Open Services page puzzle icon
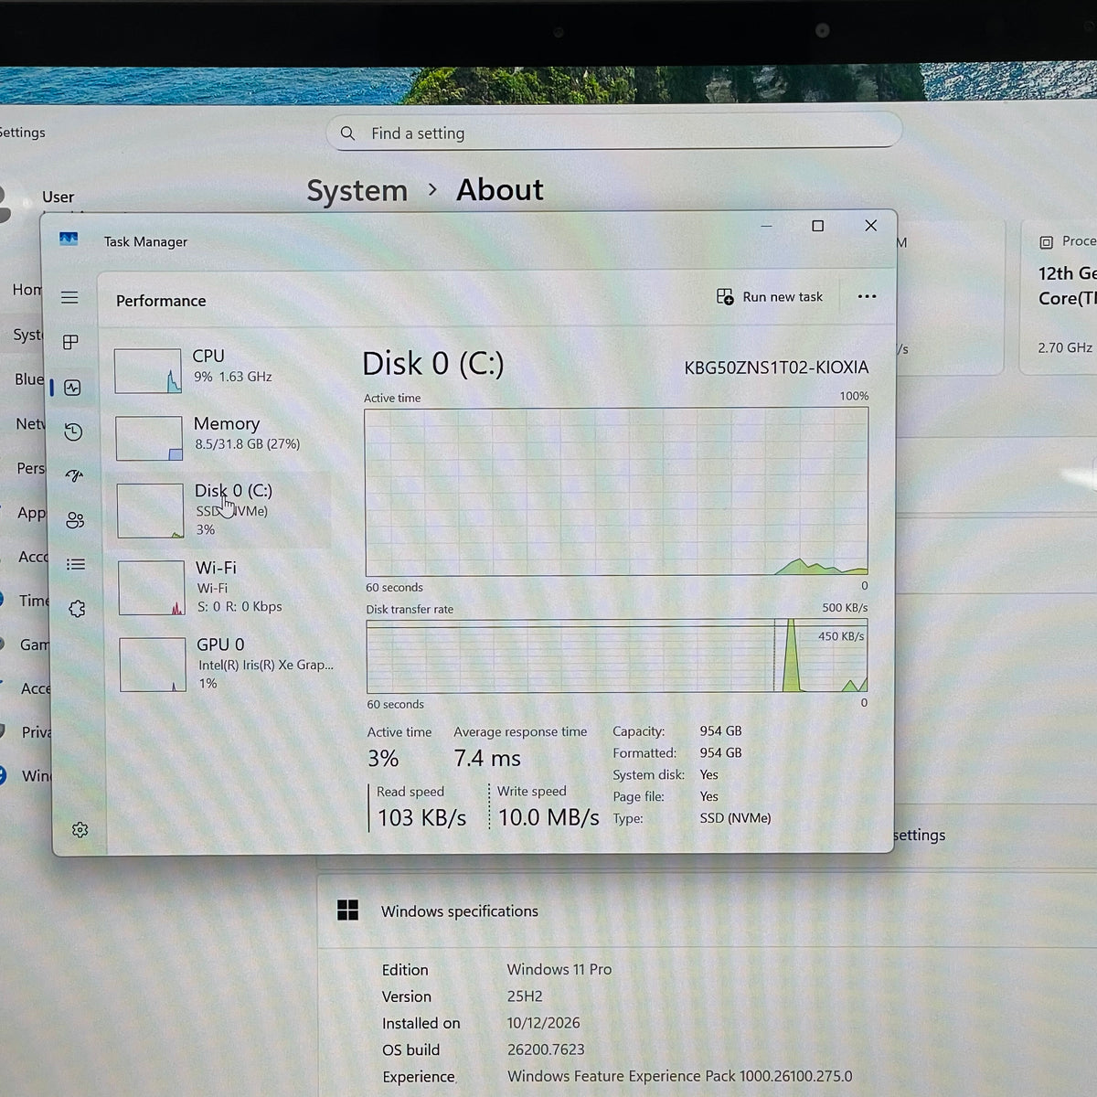Image resolution: width=1097 pixels, height=1097 pixels. point(77,609)
